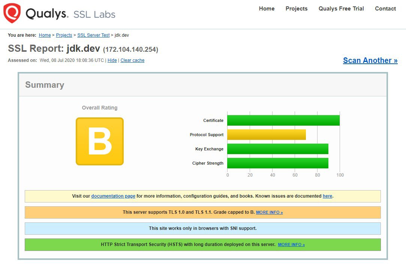Click the HSTS long duration notice text
This screenshot has height=264, width=406.
click(188, 244)
